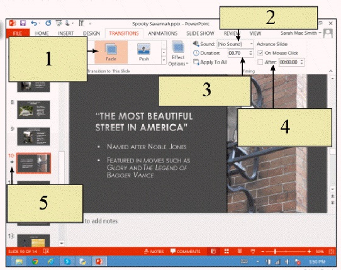Viewport: 341px width, 270px height.
Task: Go to next slide double-arrow button
Action: [333, 203]
